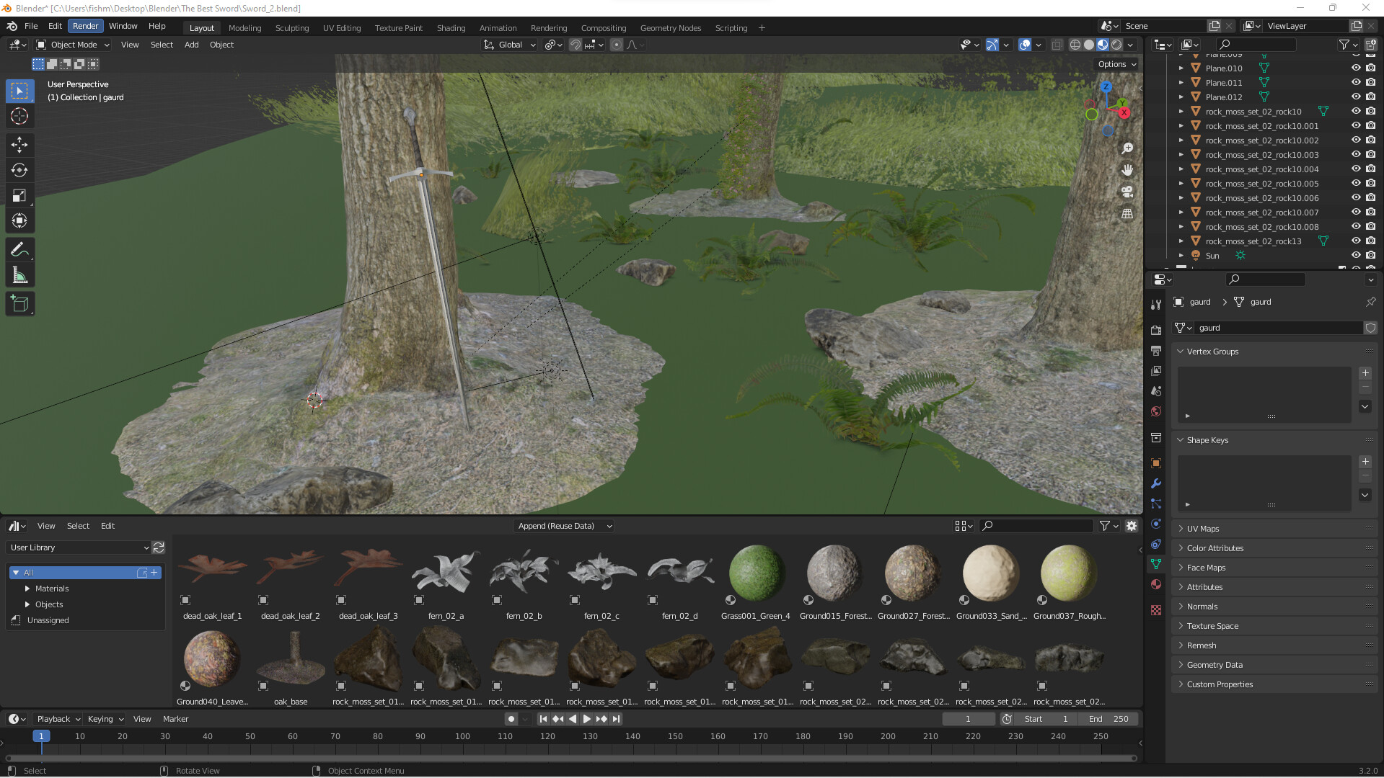Viewport: 1384px width, 778px height.
Task: Activate the Rotate tool
Action: tap(19, 170)
